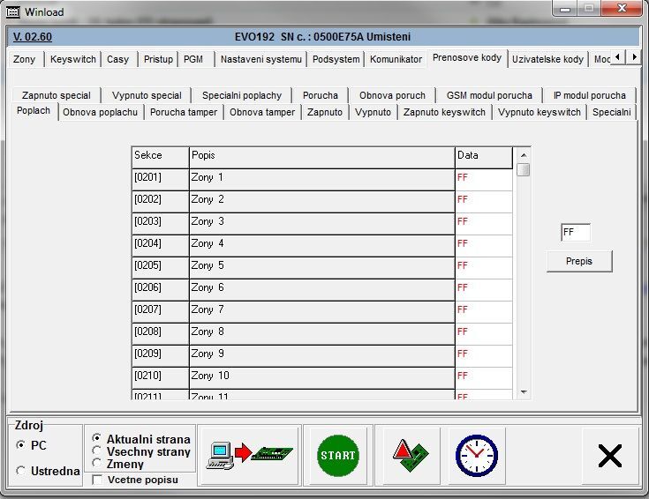Image resolution: width=649 pixels, height=499 pixels.
Task: Click the large black X close icon
Action: [609, 455]
